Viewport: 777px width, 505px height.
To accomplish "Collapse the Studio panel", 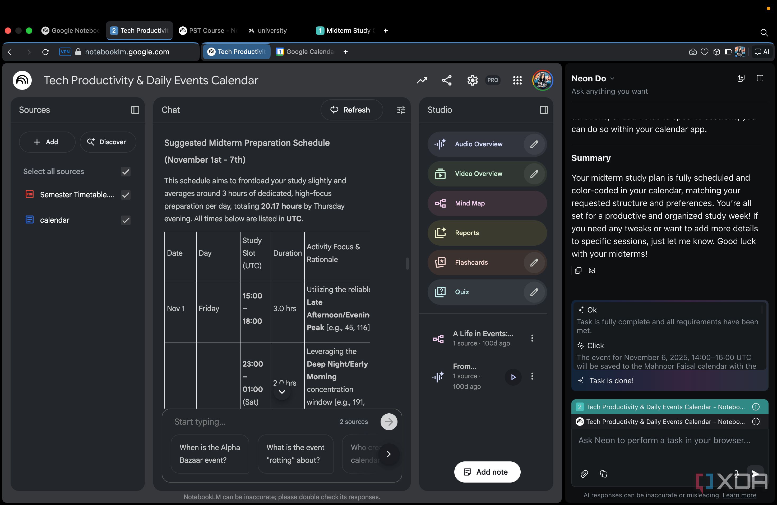I will coord(544,110).
